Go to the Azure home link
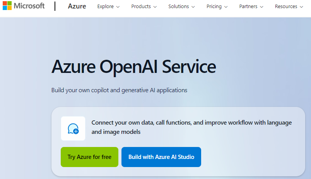 (77, 6)
